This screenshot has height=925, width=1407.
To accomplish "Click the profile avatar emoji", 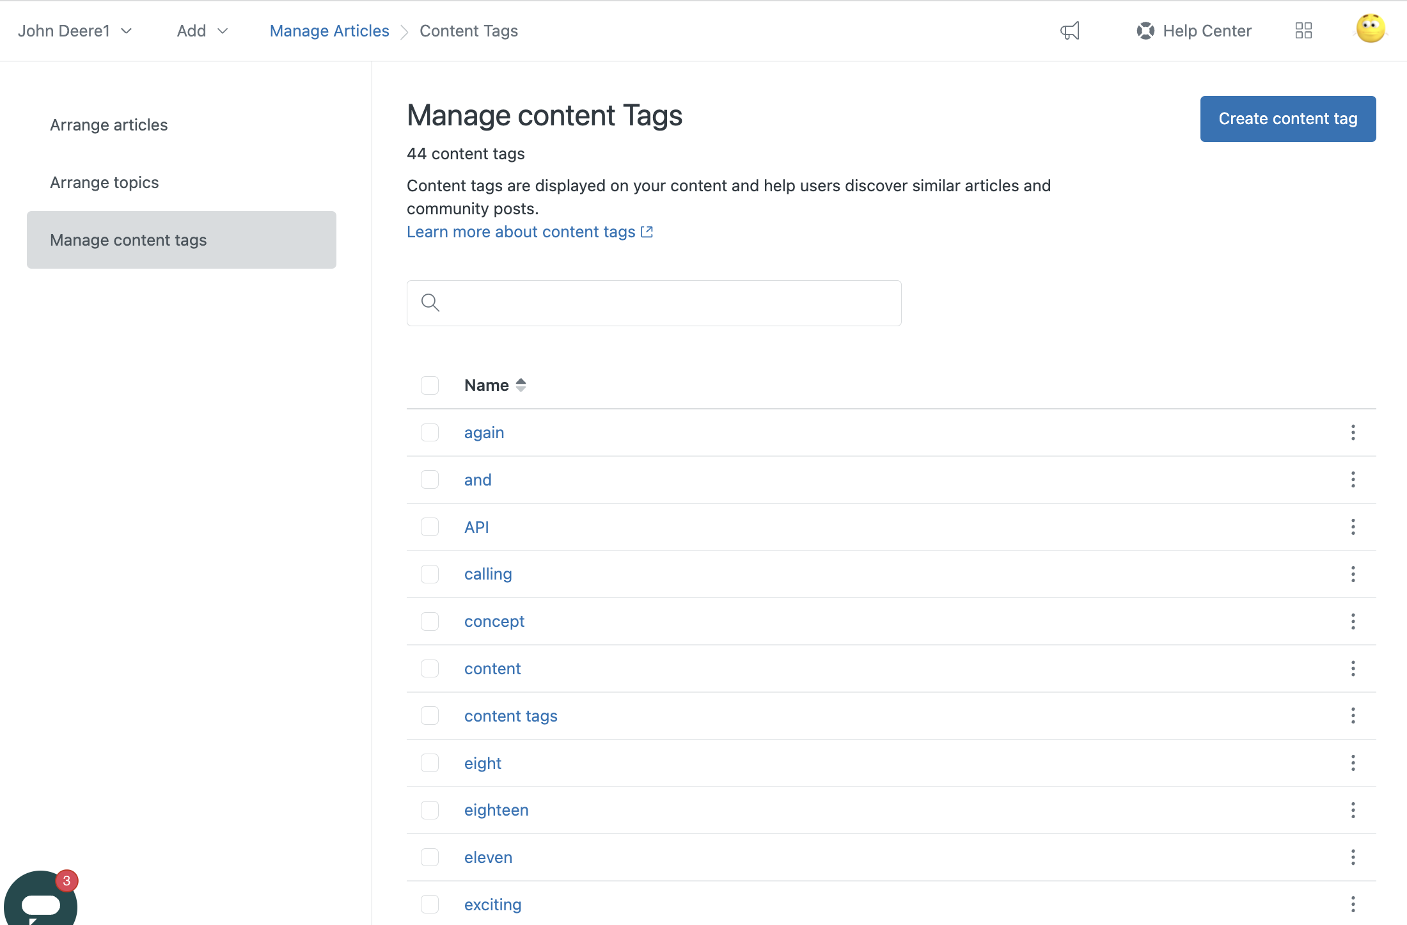I will tap(1369, 28).
